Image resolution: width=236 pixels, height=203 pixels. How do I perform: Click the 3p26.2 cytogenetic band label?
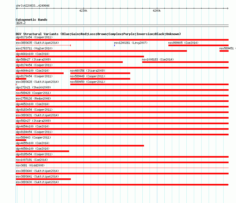tap(21, 23)
